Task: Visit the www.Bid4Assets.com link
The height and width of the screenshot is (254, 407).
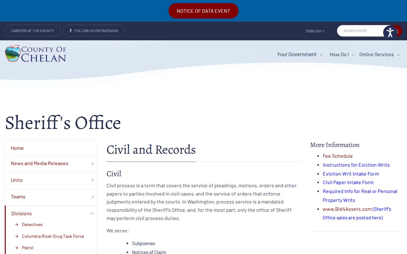Action: point(347,209)
